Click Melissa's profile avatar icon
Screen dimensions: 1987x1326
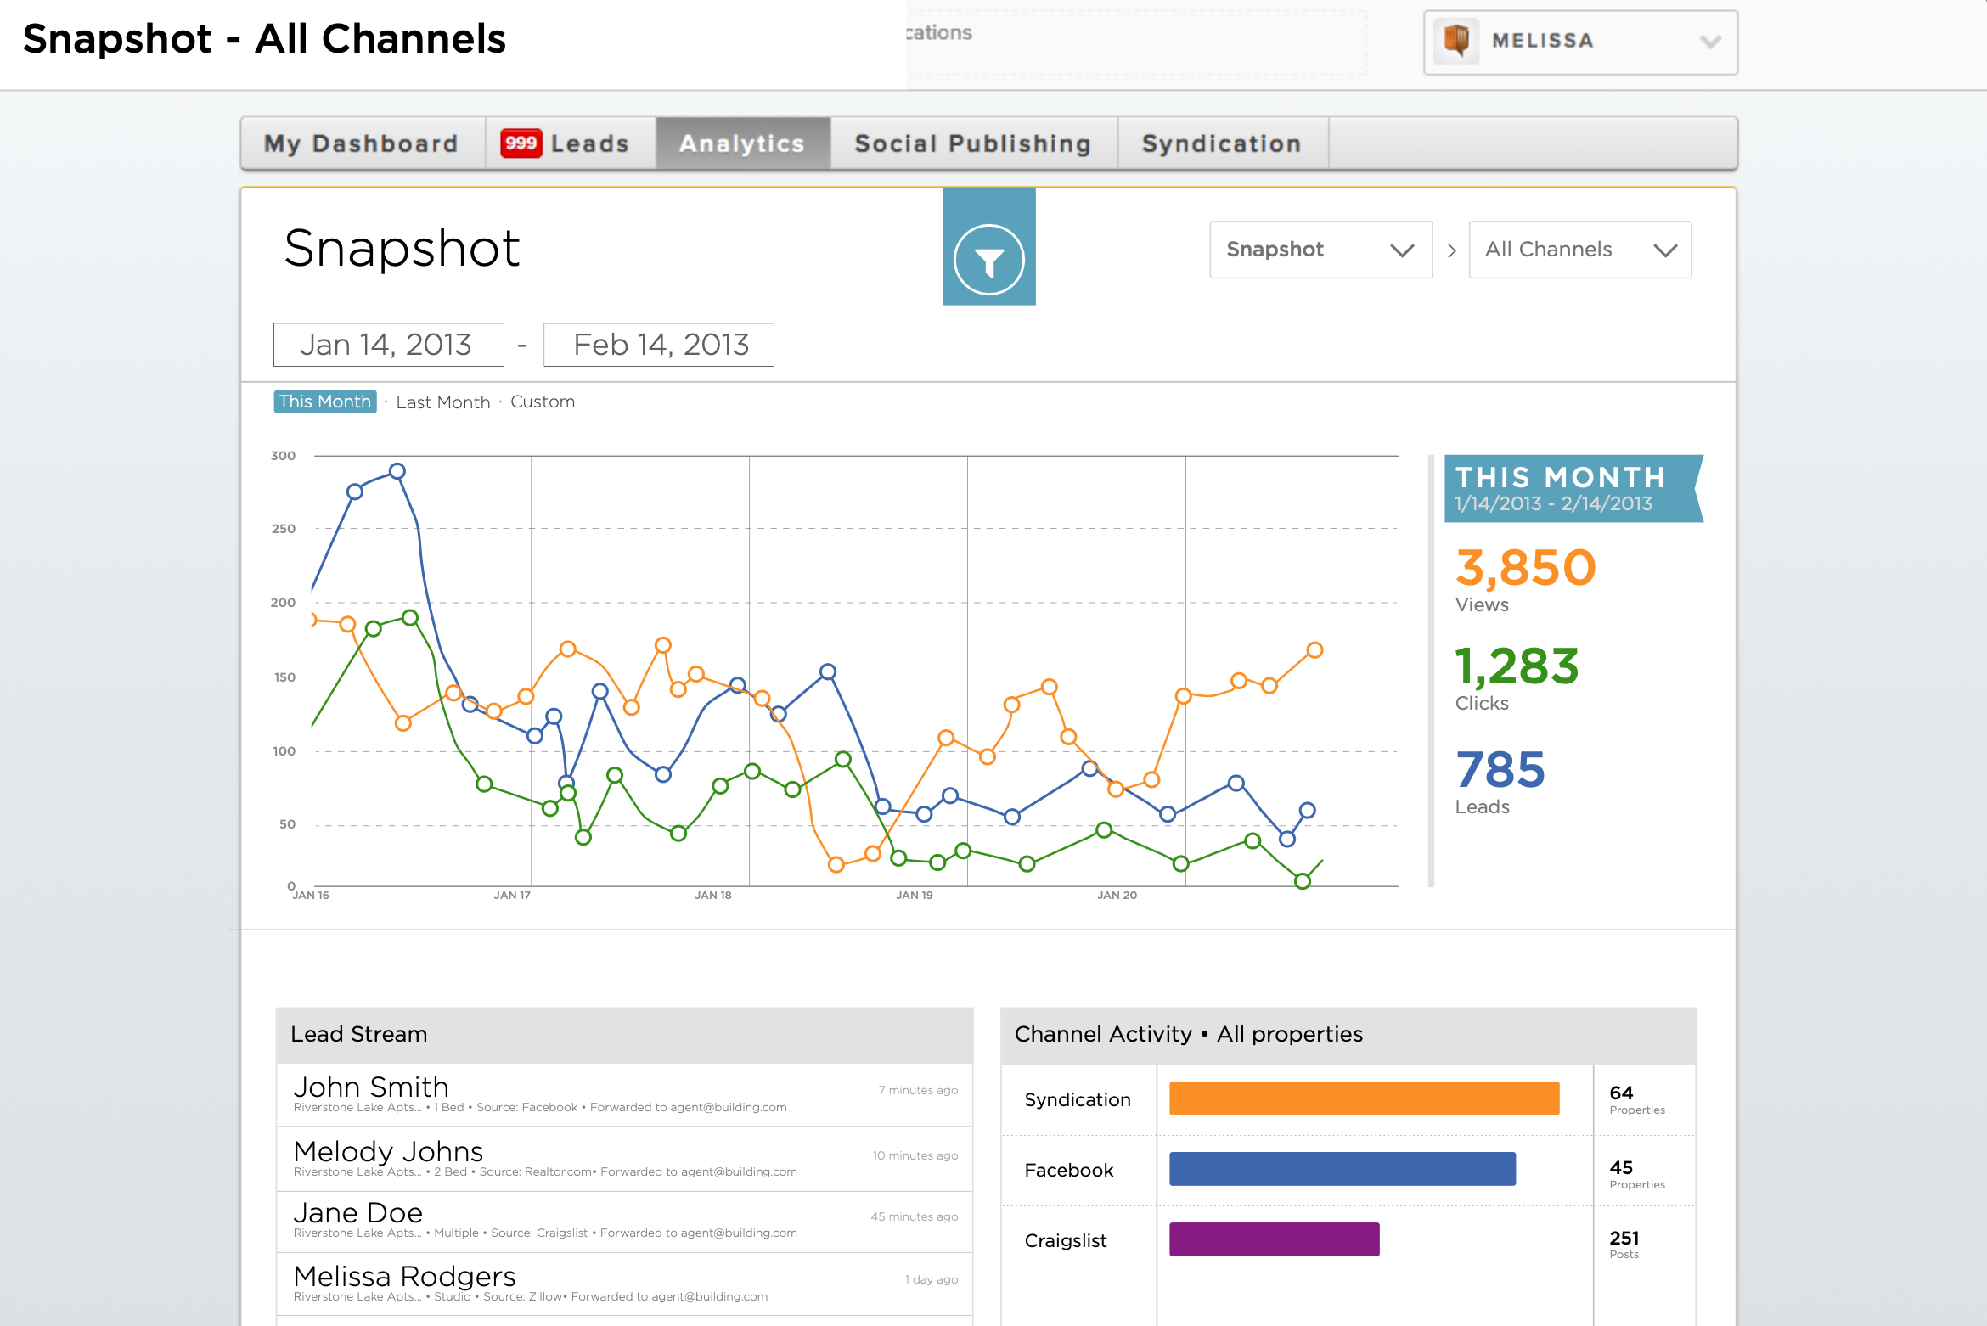point(1456,40)
